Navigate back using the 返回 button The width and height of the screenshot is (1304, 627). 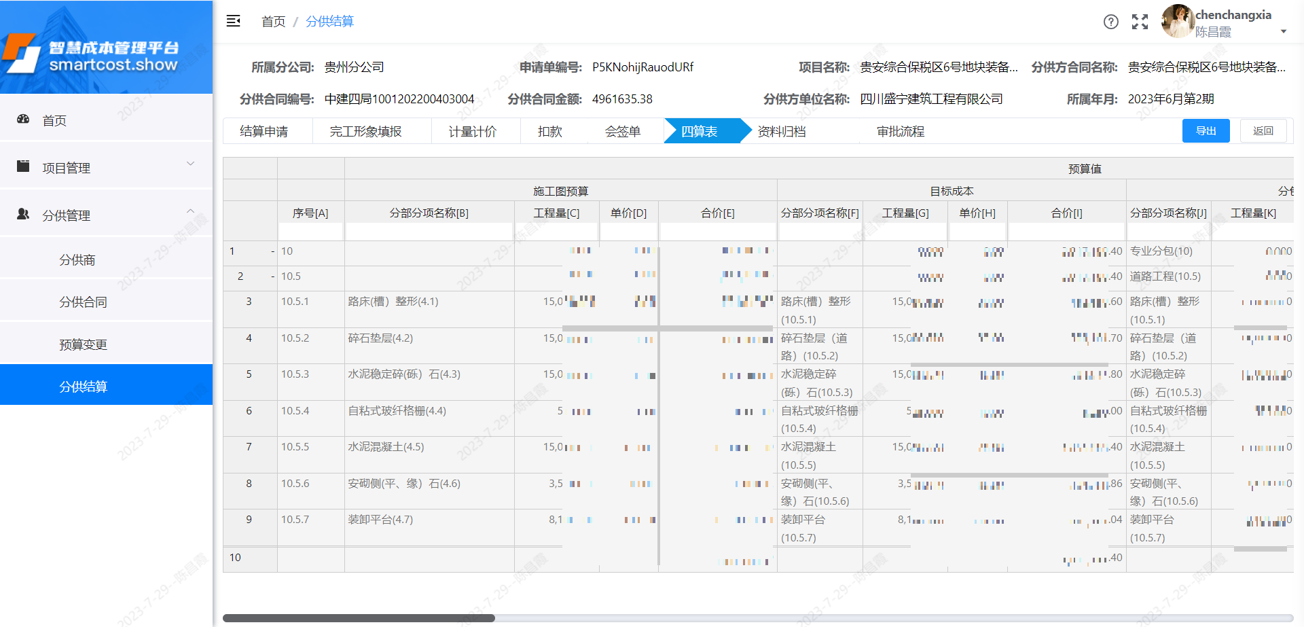(1263, 130)
